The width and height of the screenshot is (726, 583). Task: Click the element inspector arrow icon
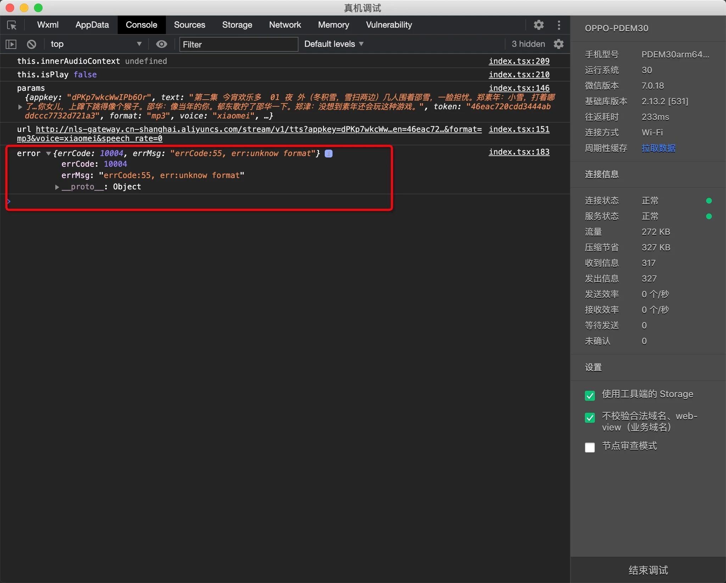(x=12, y=25)
